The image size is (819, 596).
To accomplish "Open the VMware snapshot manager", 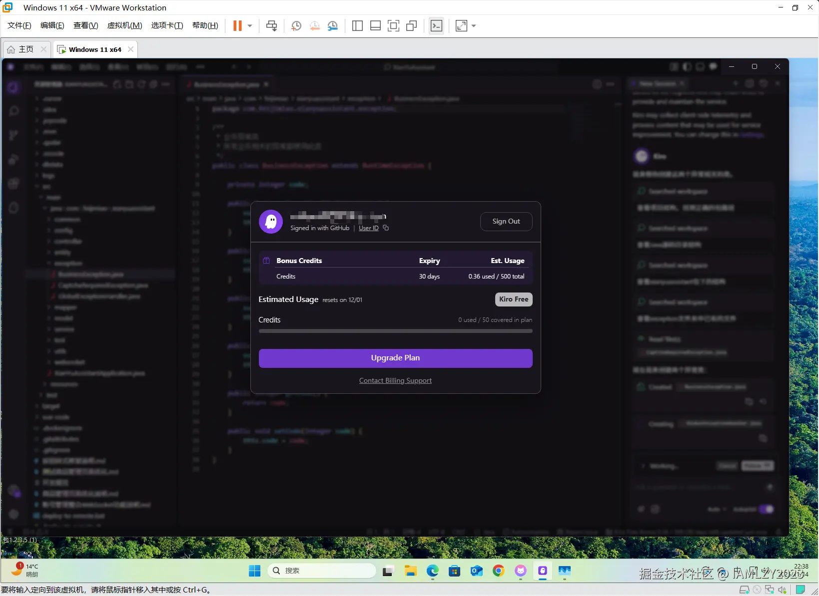I will point(333,26).
